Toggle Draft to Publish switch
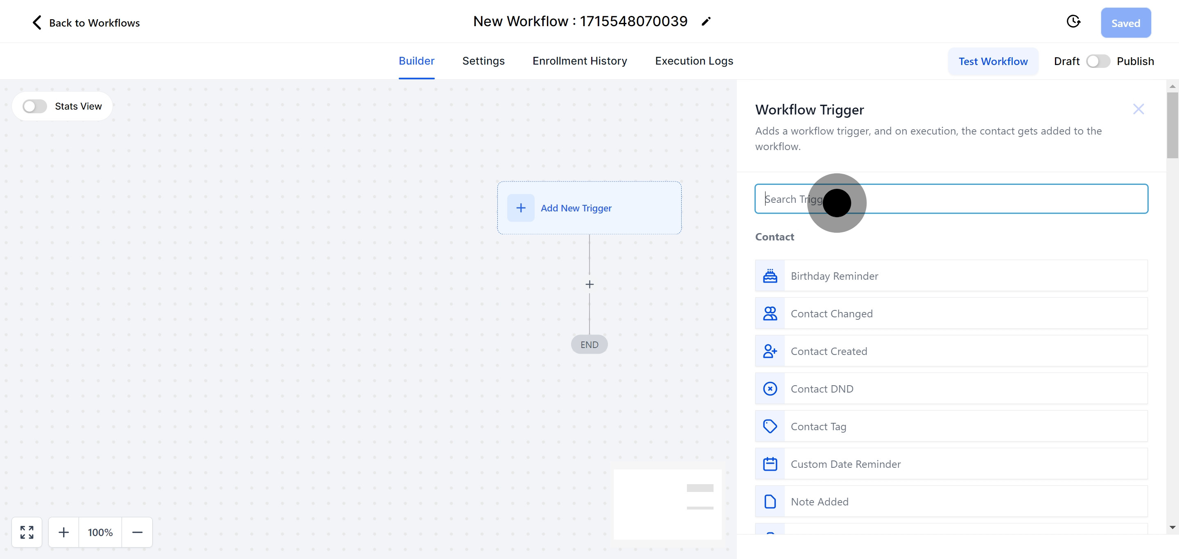The image size is (1179, 559). [x=1098, y=61]
